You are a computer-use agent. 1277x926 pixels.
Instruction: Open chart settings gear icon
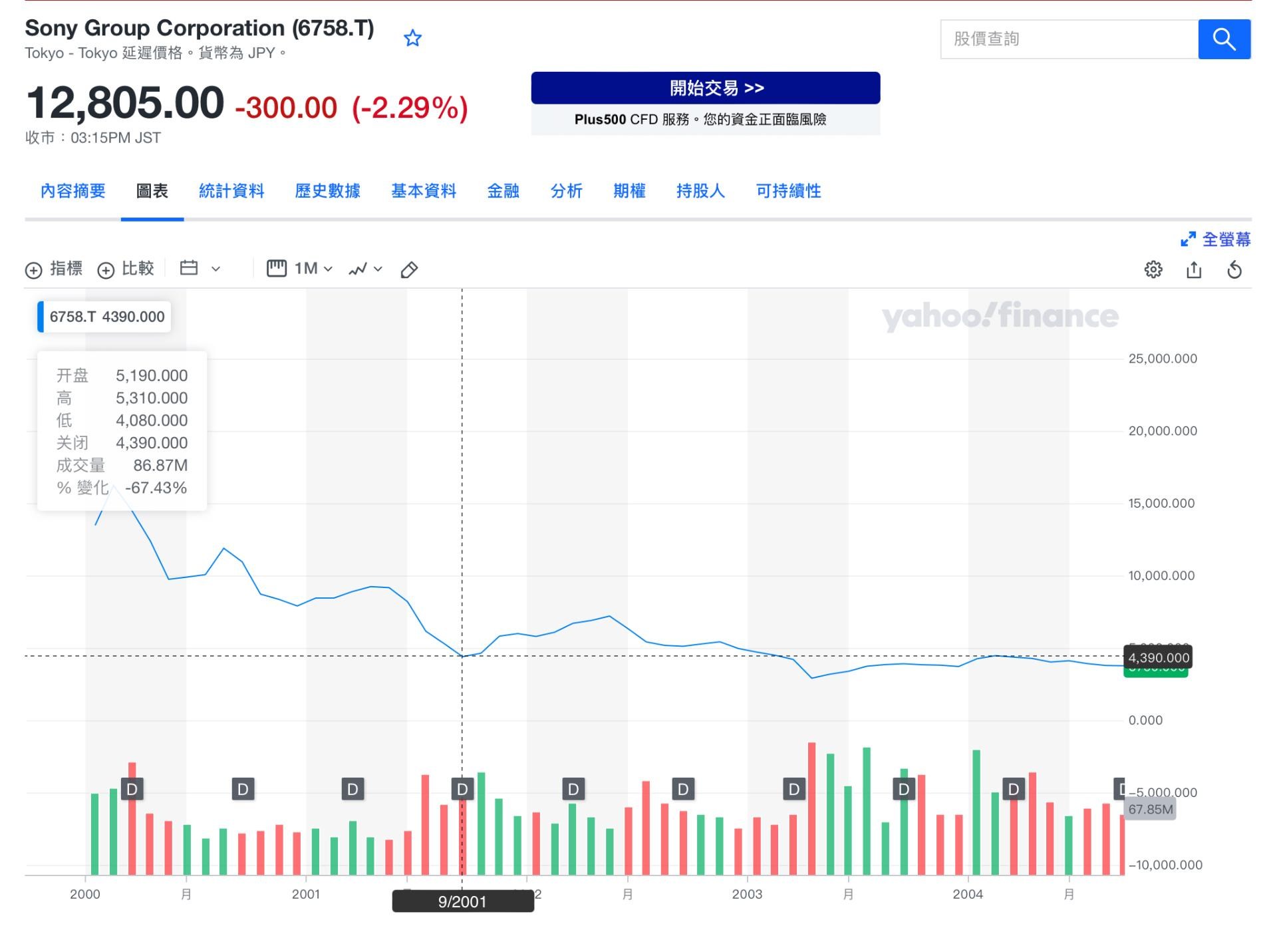pos(1153,269)
